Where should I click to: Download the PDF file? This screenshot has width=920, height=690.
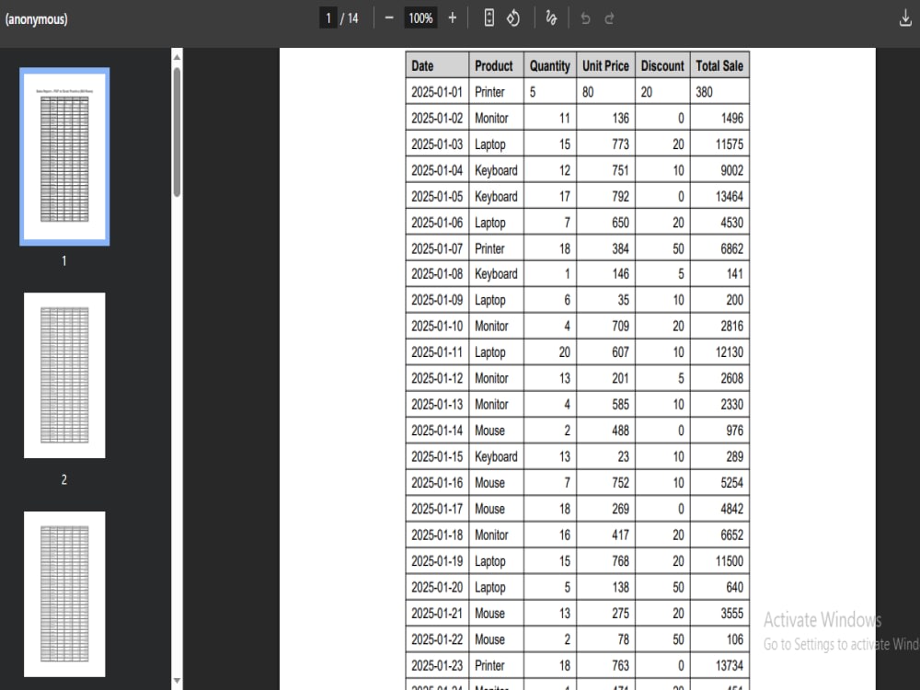tap(905, 18)
